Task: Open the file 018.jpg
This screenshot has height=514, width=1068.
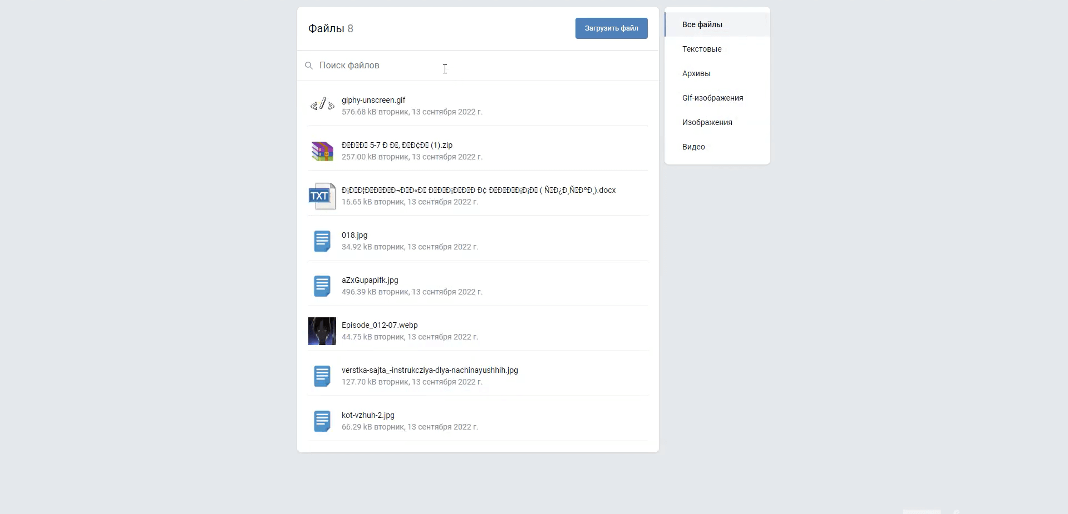Action: pos(355,235)
